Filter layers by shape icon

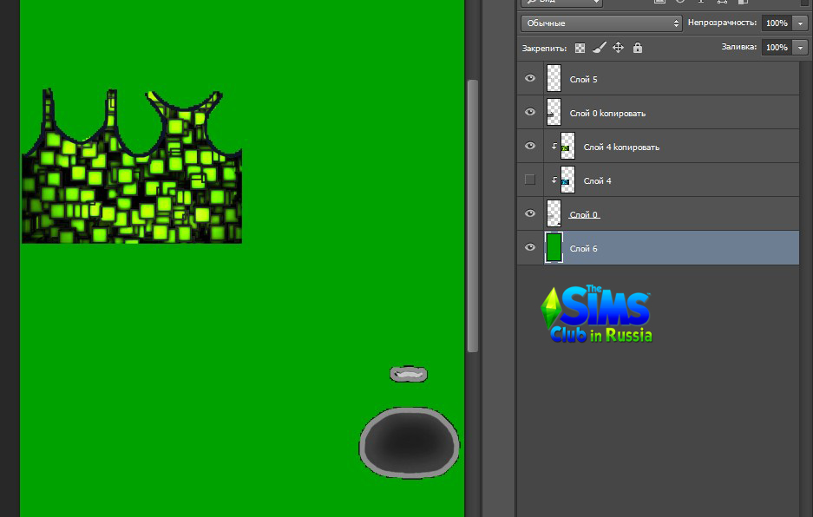[720, 3]
